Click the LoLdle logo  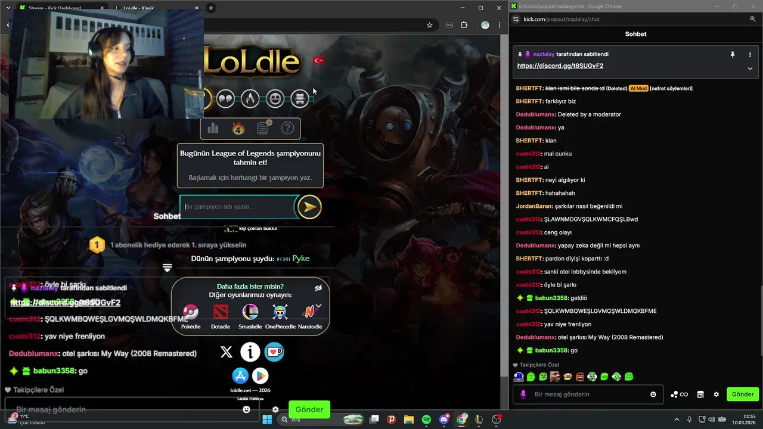point(251,61)
